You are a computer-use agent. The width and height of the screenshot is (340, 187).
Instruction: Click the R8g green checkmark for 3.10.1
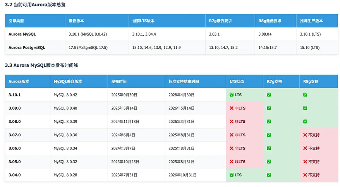[x=305, y=95]
